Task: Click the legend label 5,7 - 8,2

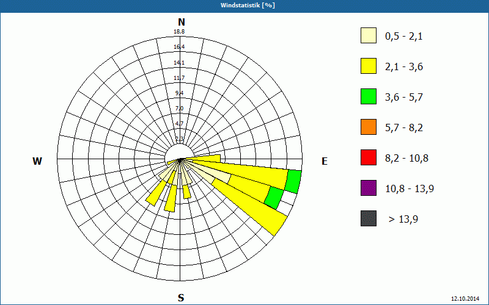Action: pos(404,128)
